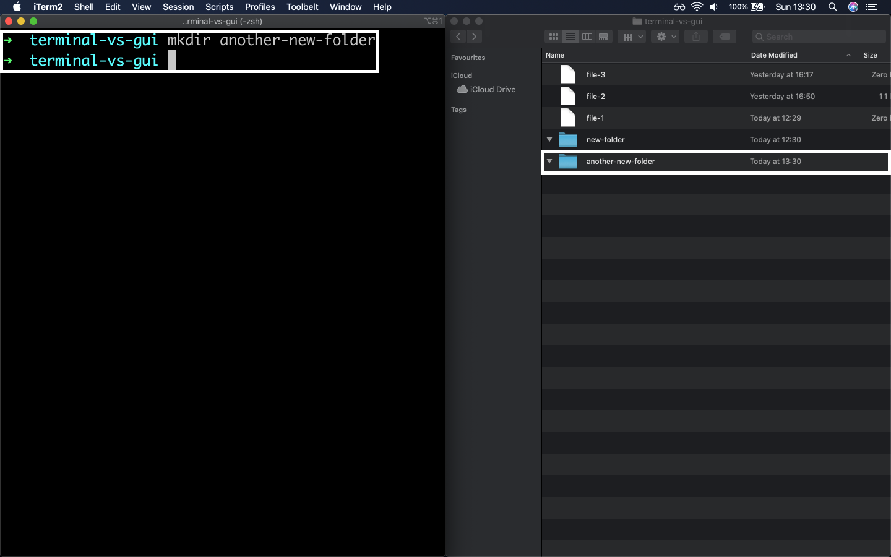
Task: Open the Shell menu
Action: pos(84,7)
